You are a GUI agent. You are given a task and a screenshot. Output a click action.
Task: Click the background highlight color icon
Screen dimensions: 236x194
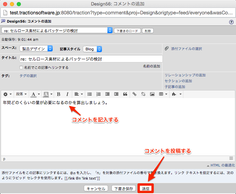(x=46, y=94)
